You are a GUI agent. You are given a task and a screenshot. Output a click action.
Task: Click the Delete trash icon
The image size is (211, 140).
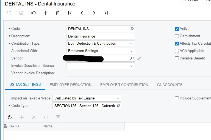(58, 13)
